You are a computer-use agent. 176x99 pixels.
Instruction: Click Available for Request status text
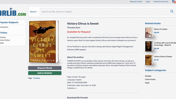coord(79,32)
